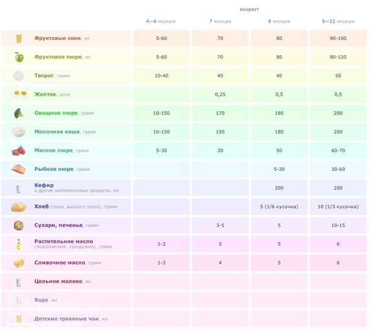Viewport: 377px width, 335px height.
Task: Click the salmon fish puree icon
Action: click(x=18, y=169)
